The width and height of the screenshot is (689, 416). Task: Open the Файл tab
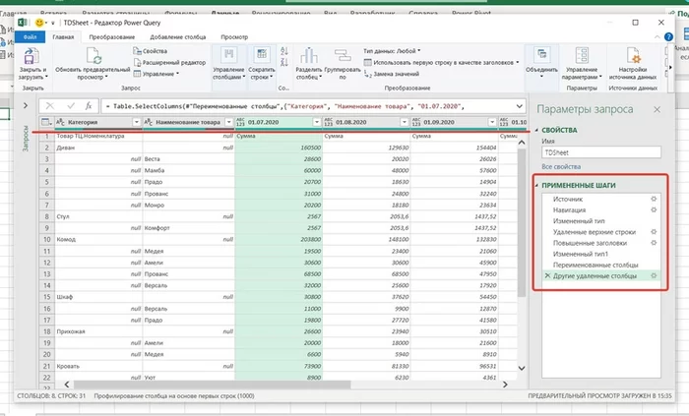[30, 36]
